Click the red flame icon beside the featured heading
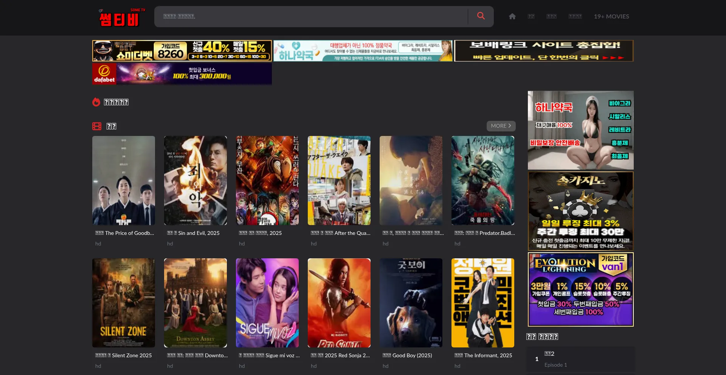The width and height of the screenshot is (726, 375). 96,102
